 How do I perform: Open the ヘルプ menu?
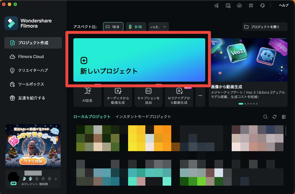pyautogui.click(x=284, y=5)
